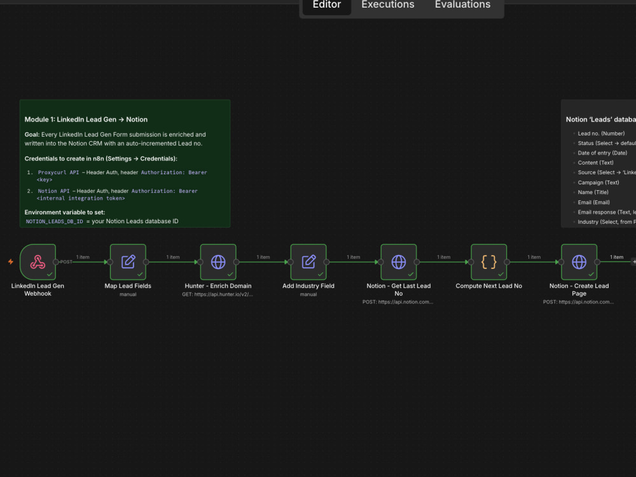
Task: Click the 'Hunter - Enrich Domain' node label
Action: [x=218, y=286]
